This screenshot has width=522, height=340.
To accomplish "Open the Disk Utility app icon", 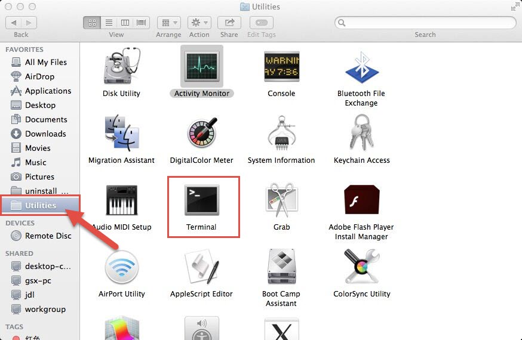I will (121, 66).
